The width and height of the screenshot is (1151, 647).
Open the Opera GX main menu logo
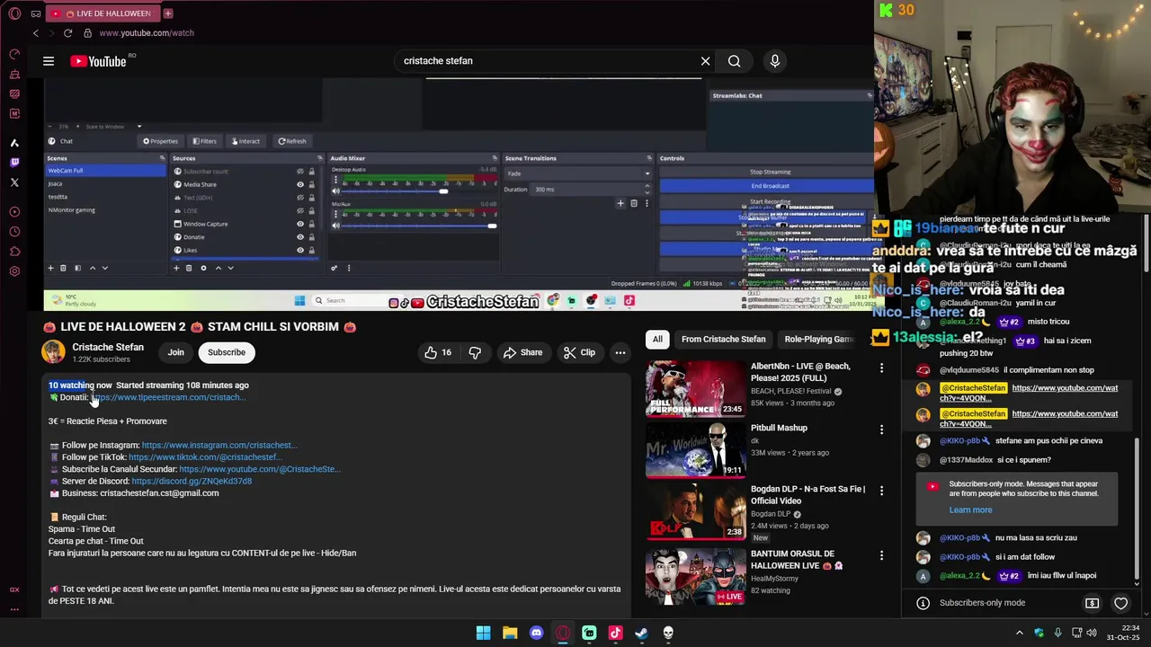click(14, 13)
